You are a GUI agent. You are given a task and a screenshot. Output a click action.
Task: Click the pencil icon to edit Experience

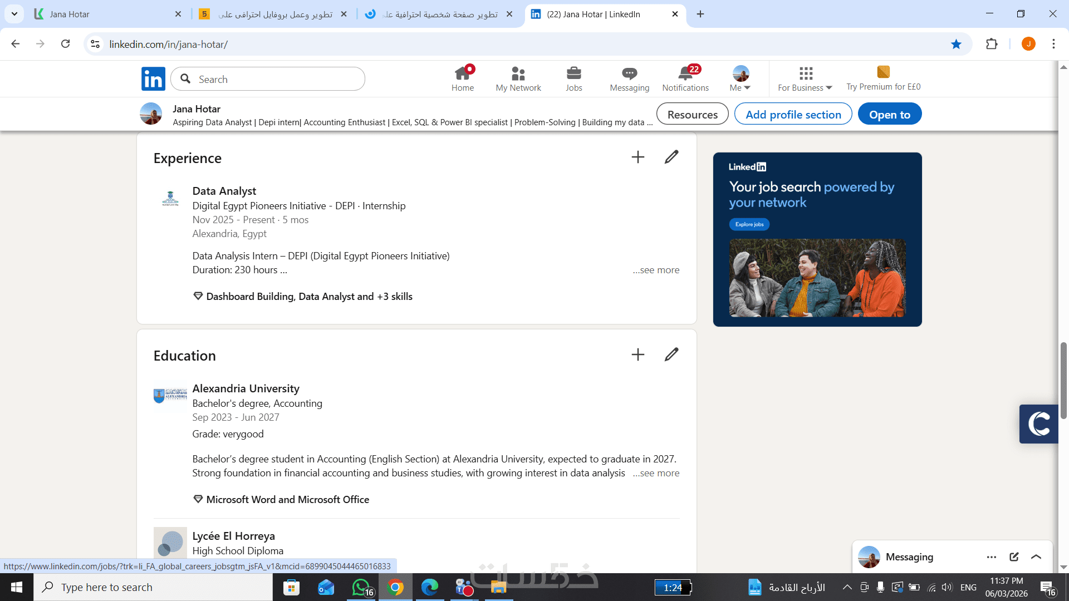tap(671, 157)
